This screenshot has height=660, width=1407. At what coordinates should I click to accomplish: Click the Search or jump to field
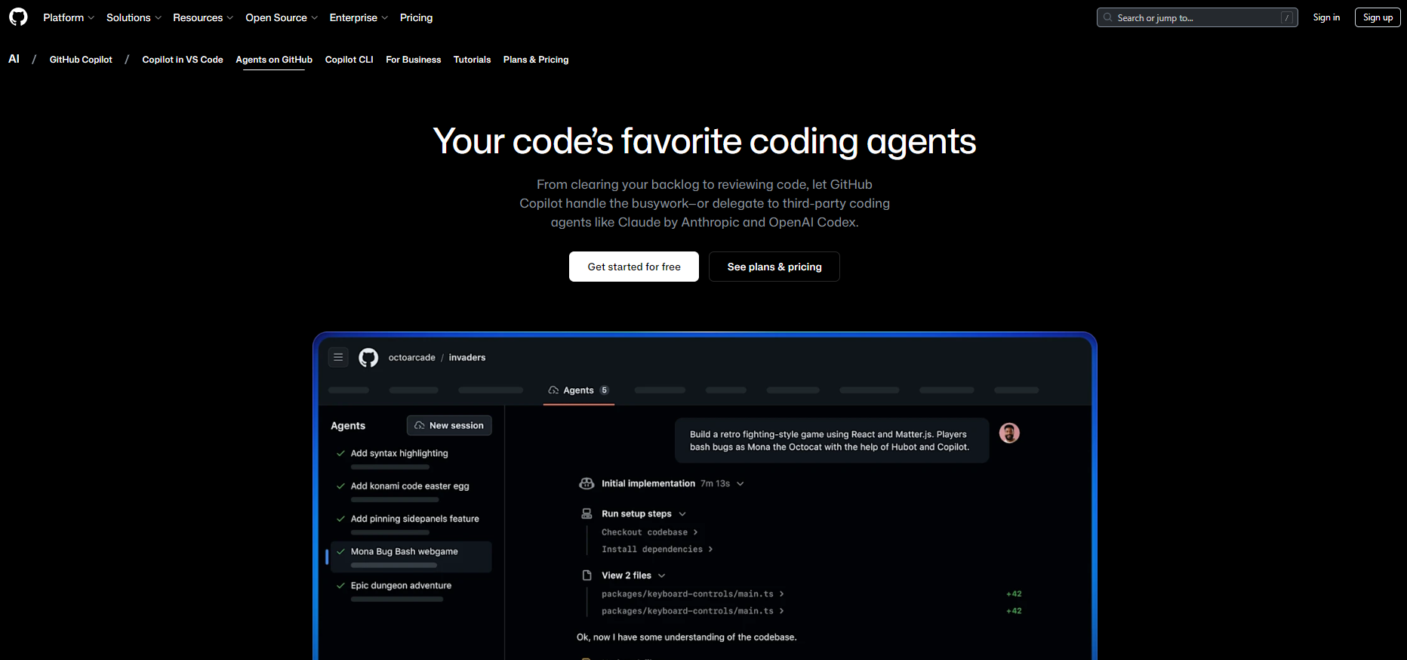tap(1197, 17)
